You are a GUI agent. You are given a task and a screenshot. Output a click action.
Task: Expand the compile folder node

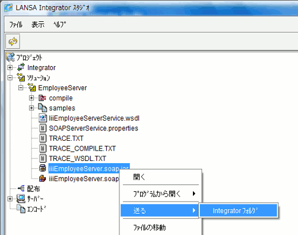pyautogui.click(x=32, y=98)
